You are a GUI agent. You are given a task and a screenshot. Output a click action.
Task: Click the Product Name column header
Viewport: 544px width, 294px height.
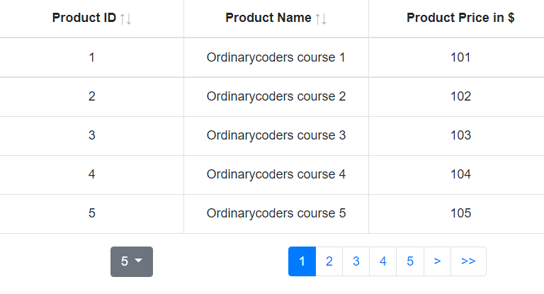pyautogui.click(x=276, y=18)
